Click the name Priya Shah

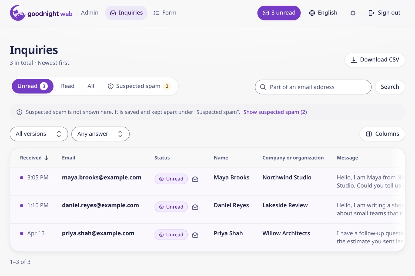click(228, 233)
